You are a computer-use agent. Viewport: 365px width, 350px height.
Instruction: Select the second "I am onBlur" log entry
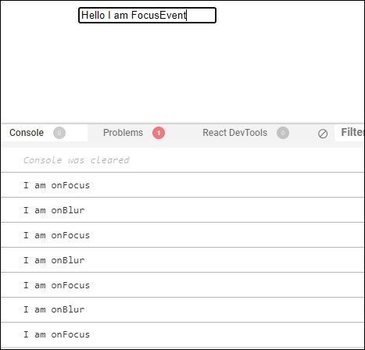pyautogui.click(x=182, y=260)
